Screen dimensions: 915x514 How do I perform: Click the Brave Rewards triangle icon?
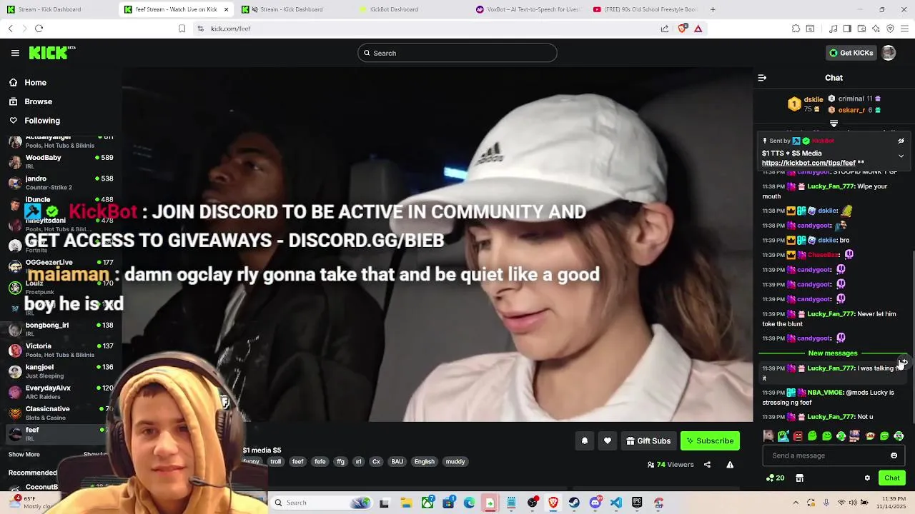pyautogui.click(x=698, y=29)
